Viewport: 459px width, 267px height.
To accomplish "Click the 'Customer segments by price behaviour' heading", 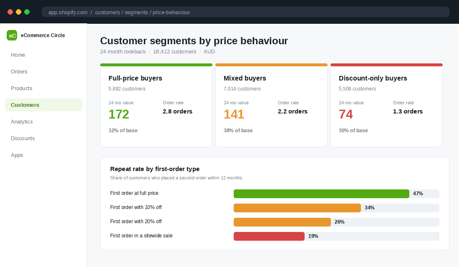I will [194, 41].
